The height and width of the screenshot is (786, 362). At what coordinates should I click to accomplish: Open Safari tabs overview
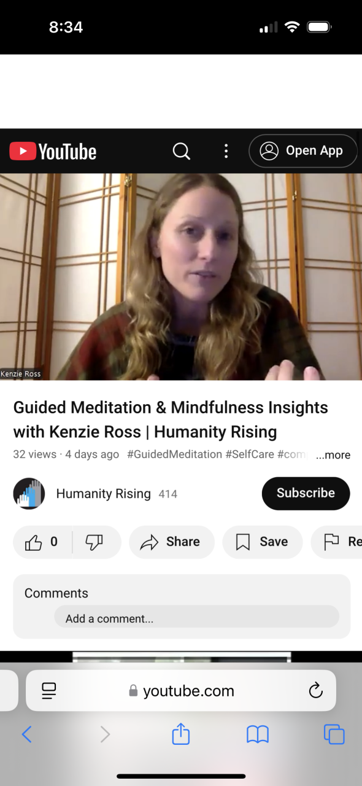(334, 734)
